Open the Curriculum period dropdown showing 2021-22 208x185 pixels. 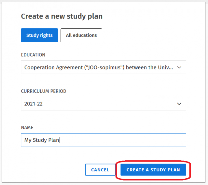103,104
